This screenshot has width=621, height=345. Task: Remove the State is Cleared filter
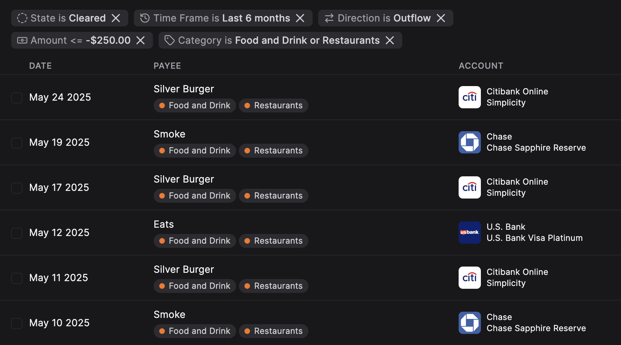[x=116, y=18]
